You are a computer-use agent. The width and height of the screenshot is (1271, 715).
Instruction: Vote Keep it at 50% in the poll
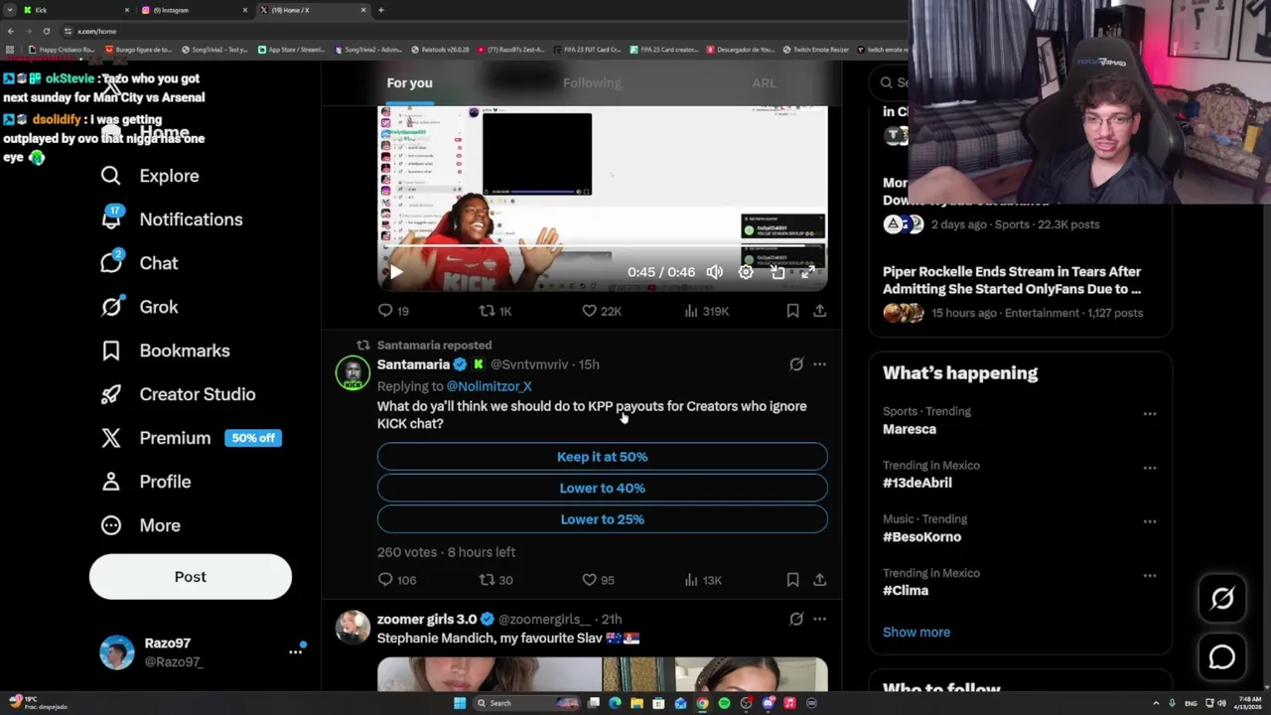point(602,457)
